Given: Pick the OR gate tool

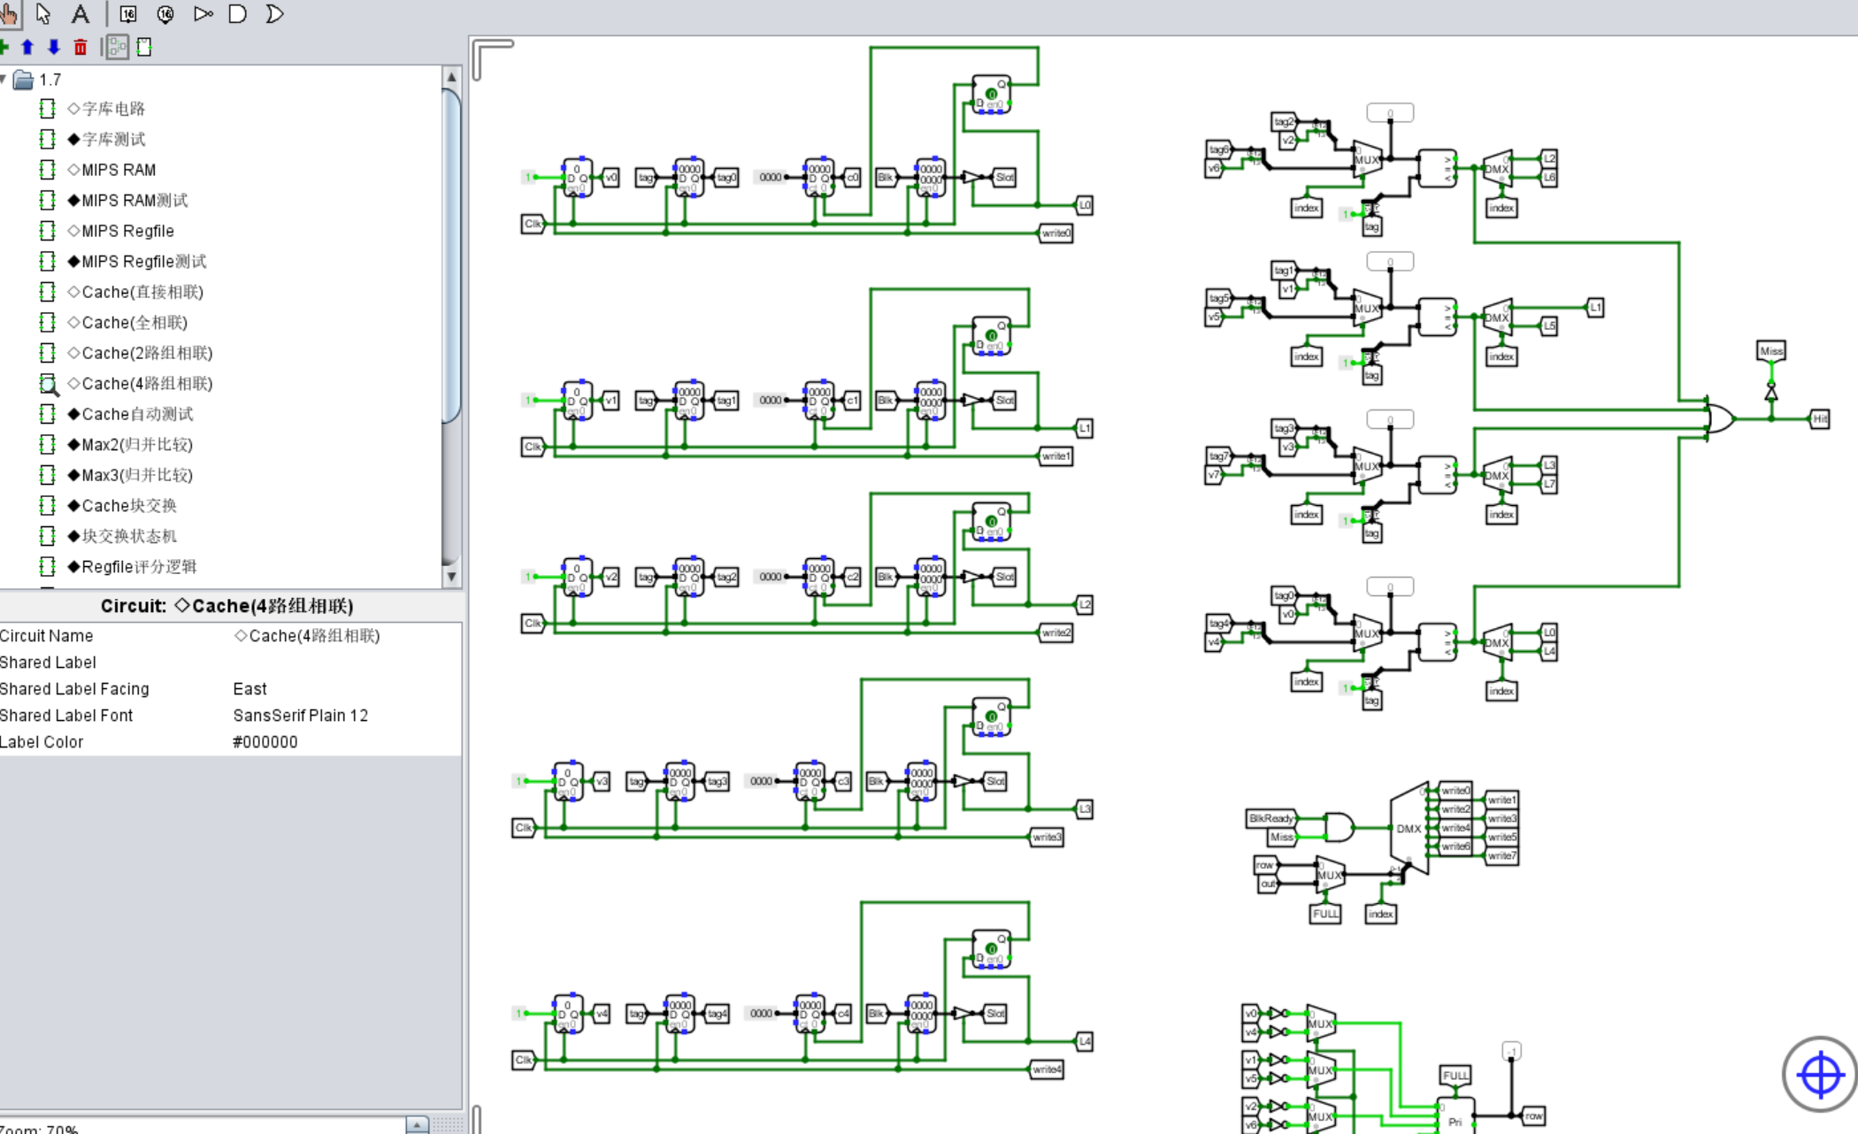Looking at the screenshot, I should (274, 13).
